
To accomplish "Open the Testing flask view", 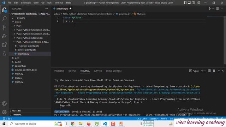I will [x=4, y=53].
